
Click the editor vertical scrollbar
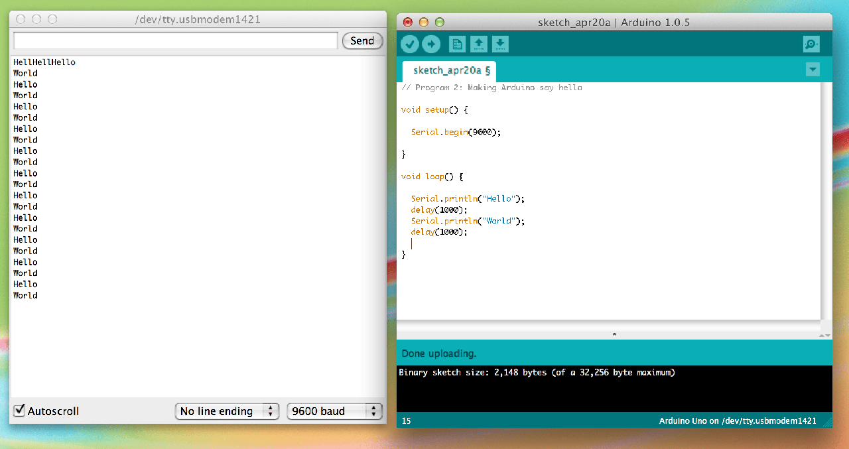tap(826, 199)
